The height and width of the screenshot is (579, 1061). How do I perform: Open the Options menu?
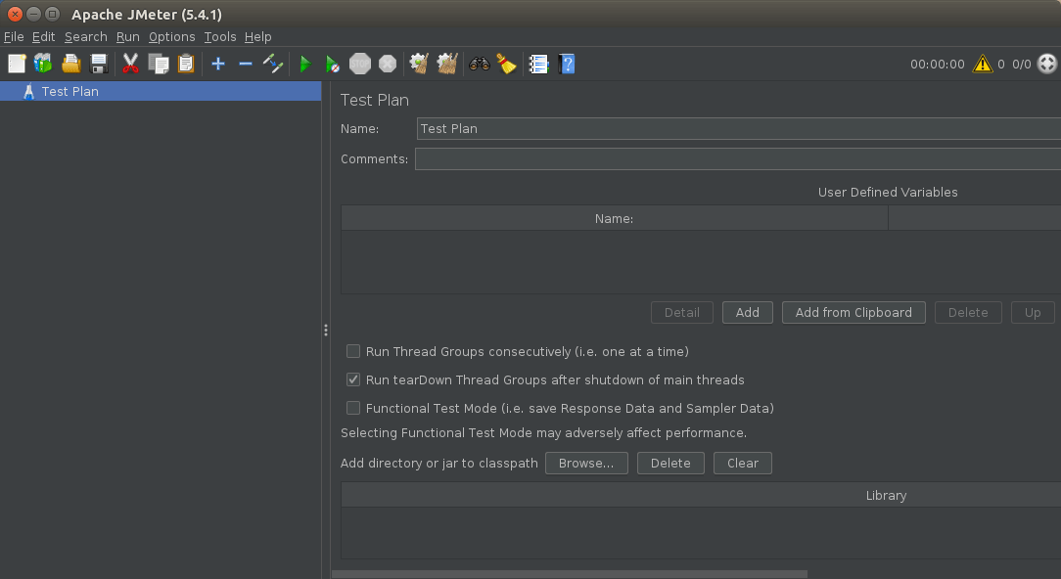coord(171,37)
